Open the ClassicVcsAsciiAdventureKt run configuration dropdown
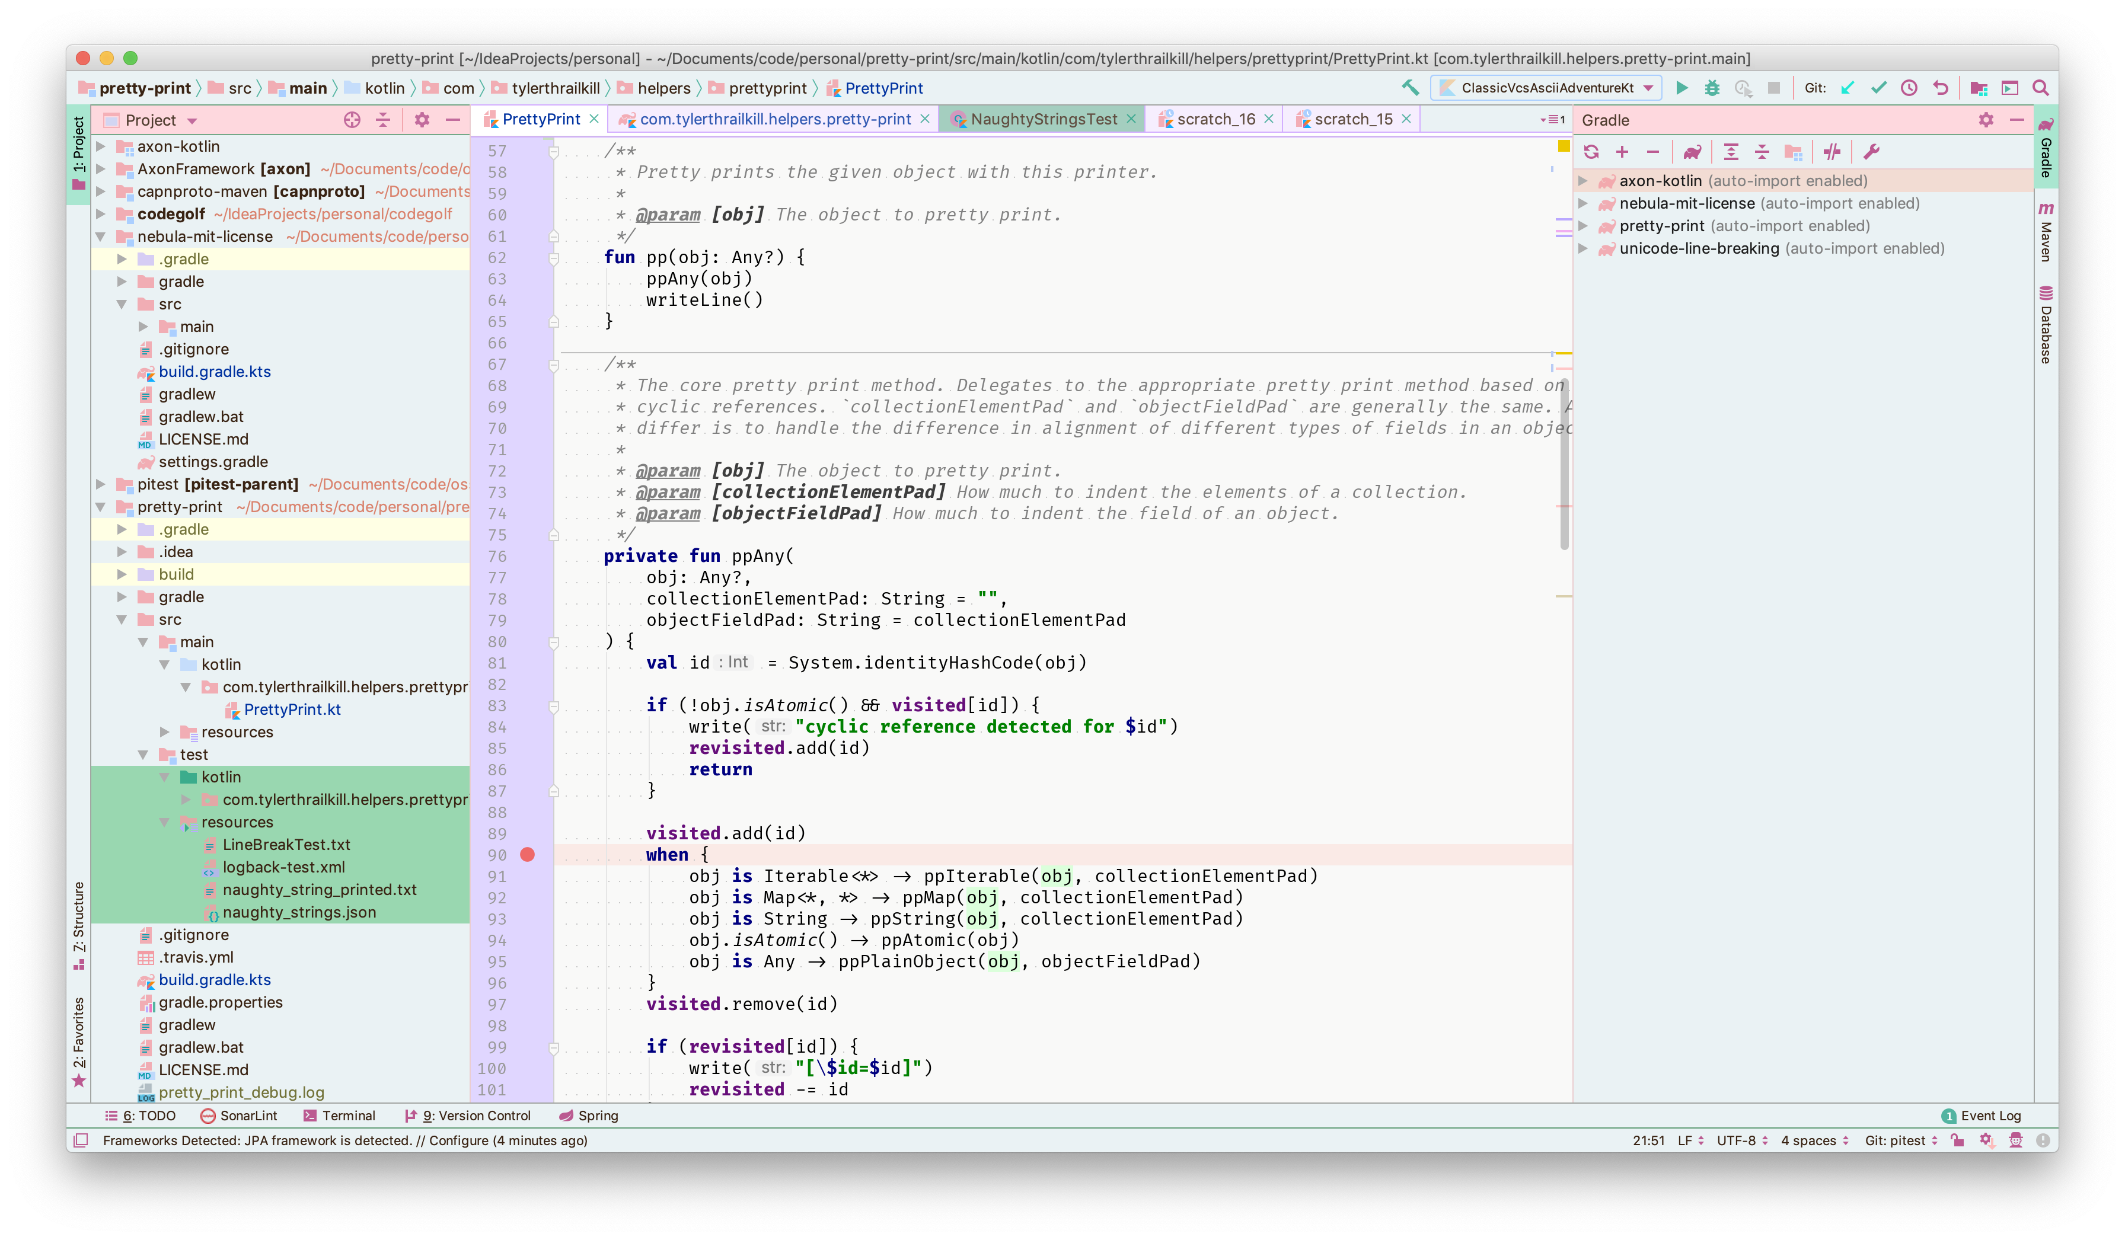The width and height of the screenshot is (2125, 1240). click(1546, 88)
